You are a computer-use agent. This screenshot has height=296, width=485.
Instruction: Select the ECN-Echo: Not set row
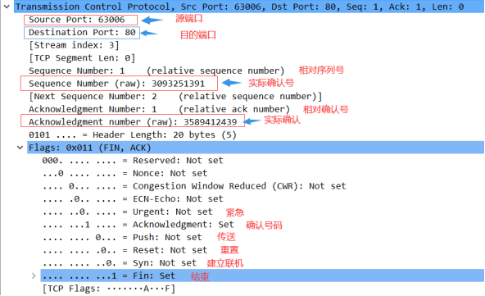133,198
